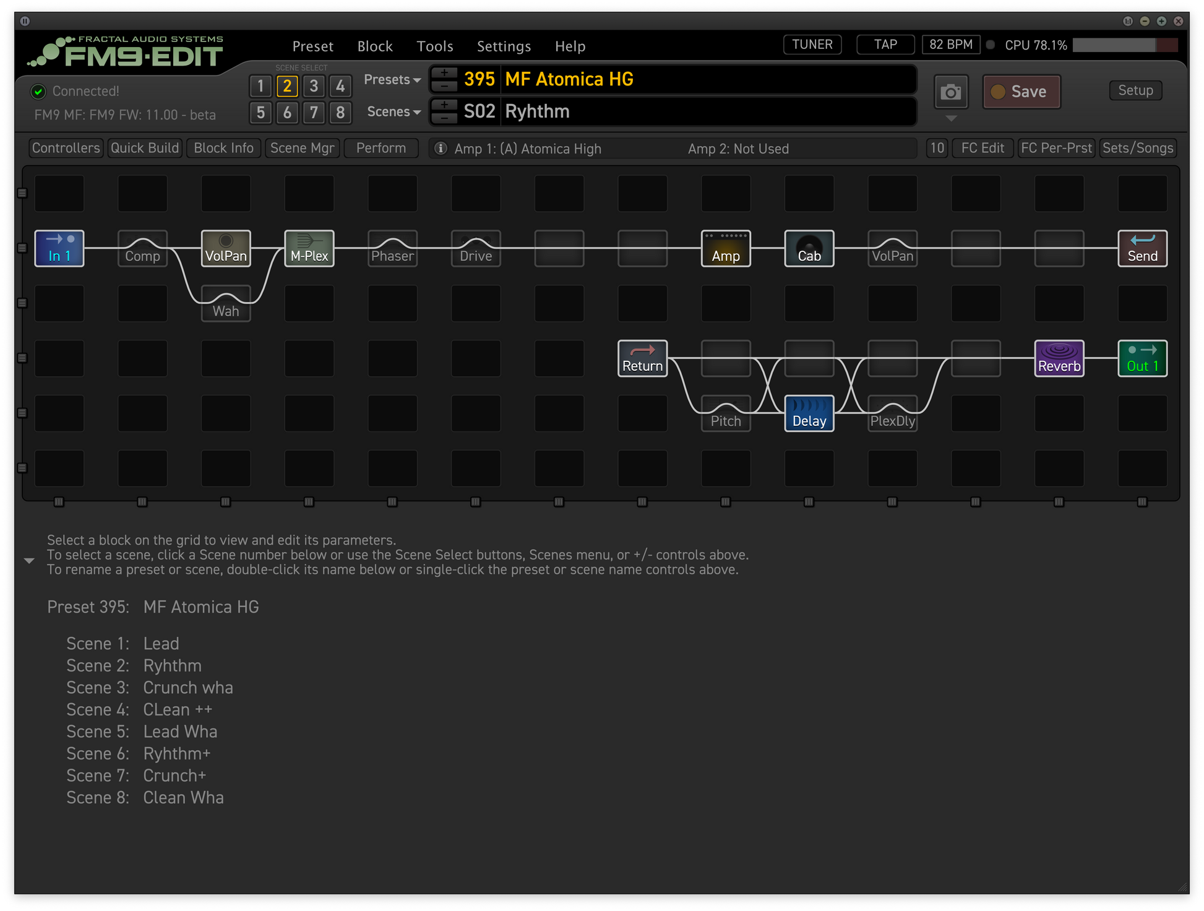1204x911 pixels.
Task: Open the Scenes dropdown menu
Action: [393, 112]
